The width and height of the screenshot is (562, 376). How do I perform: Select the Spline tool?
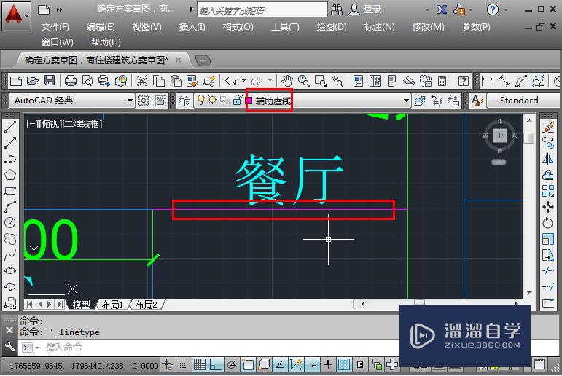[x=10, y=255]
